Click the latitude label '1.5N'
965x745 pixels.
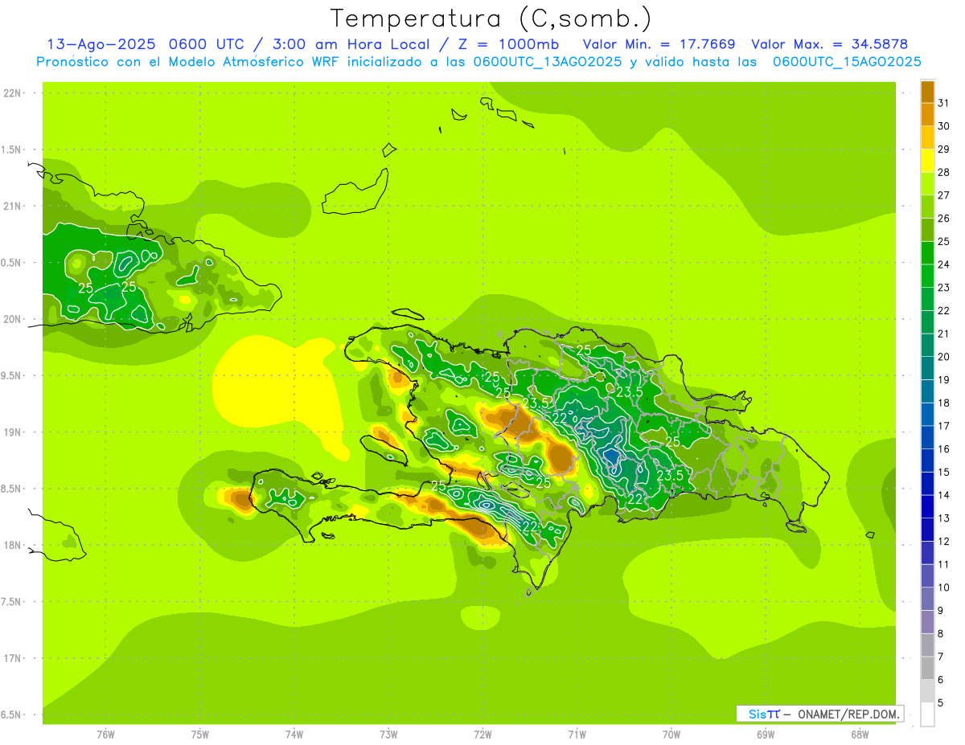tap(11, 149)
